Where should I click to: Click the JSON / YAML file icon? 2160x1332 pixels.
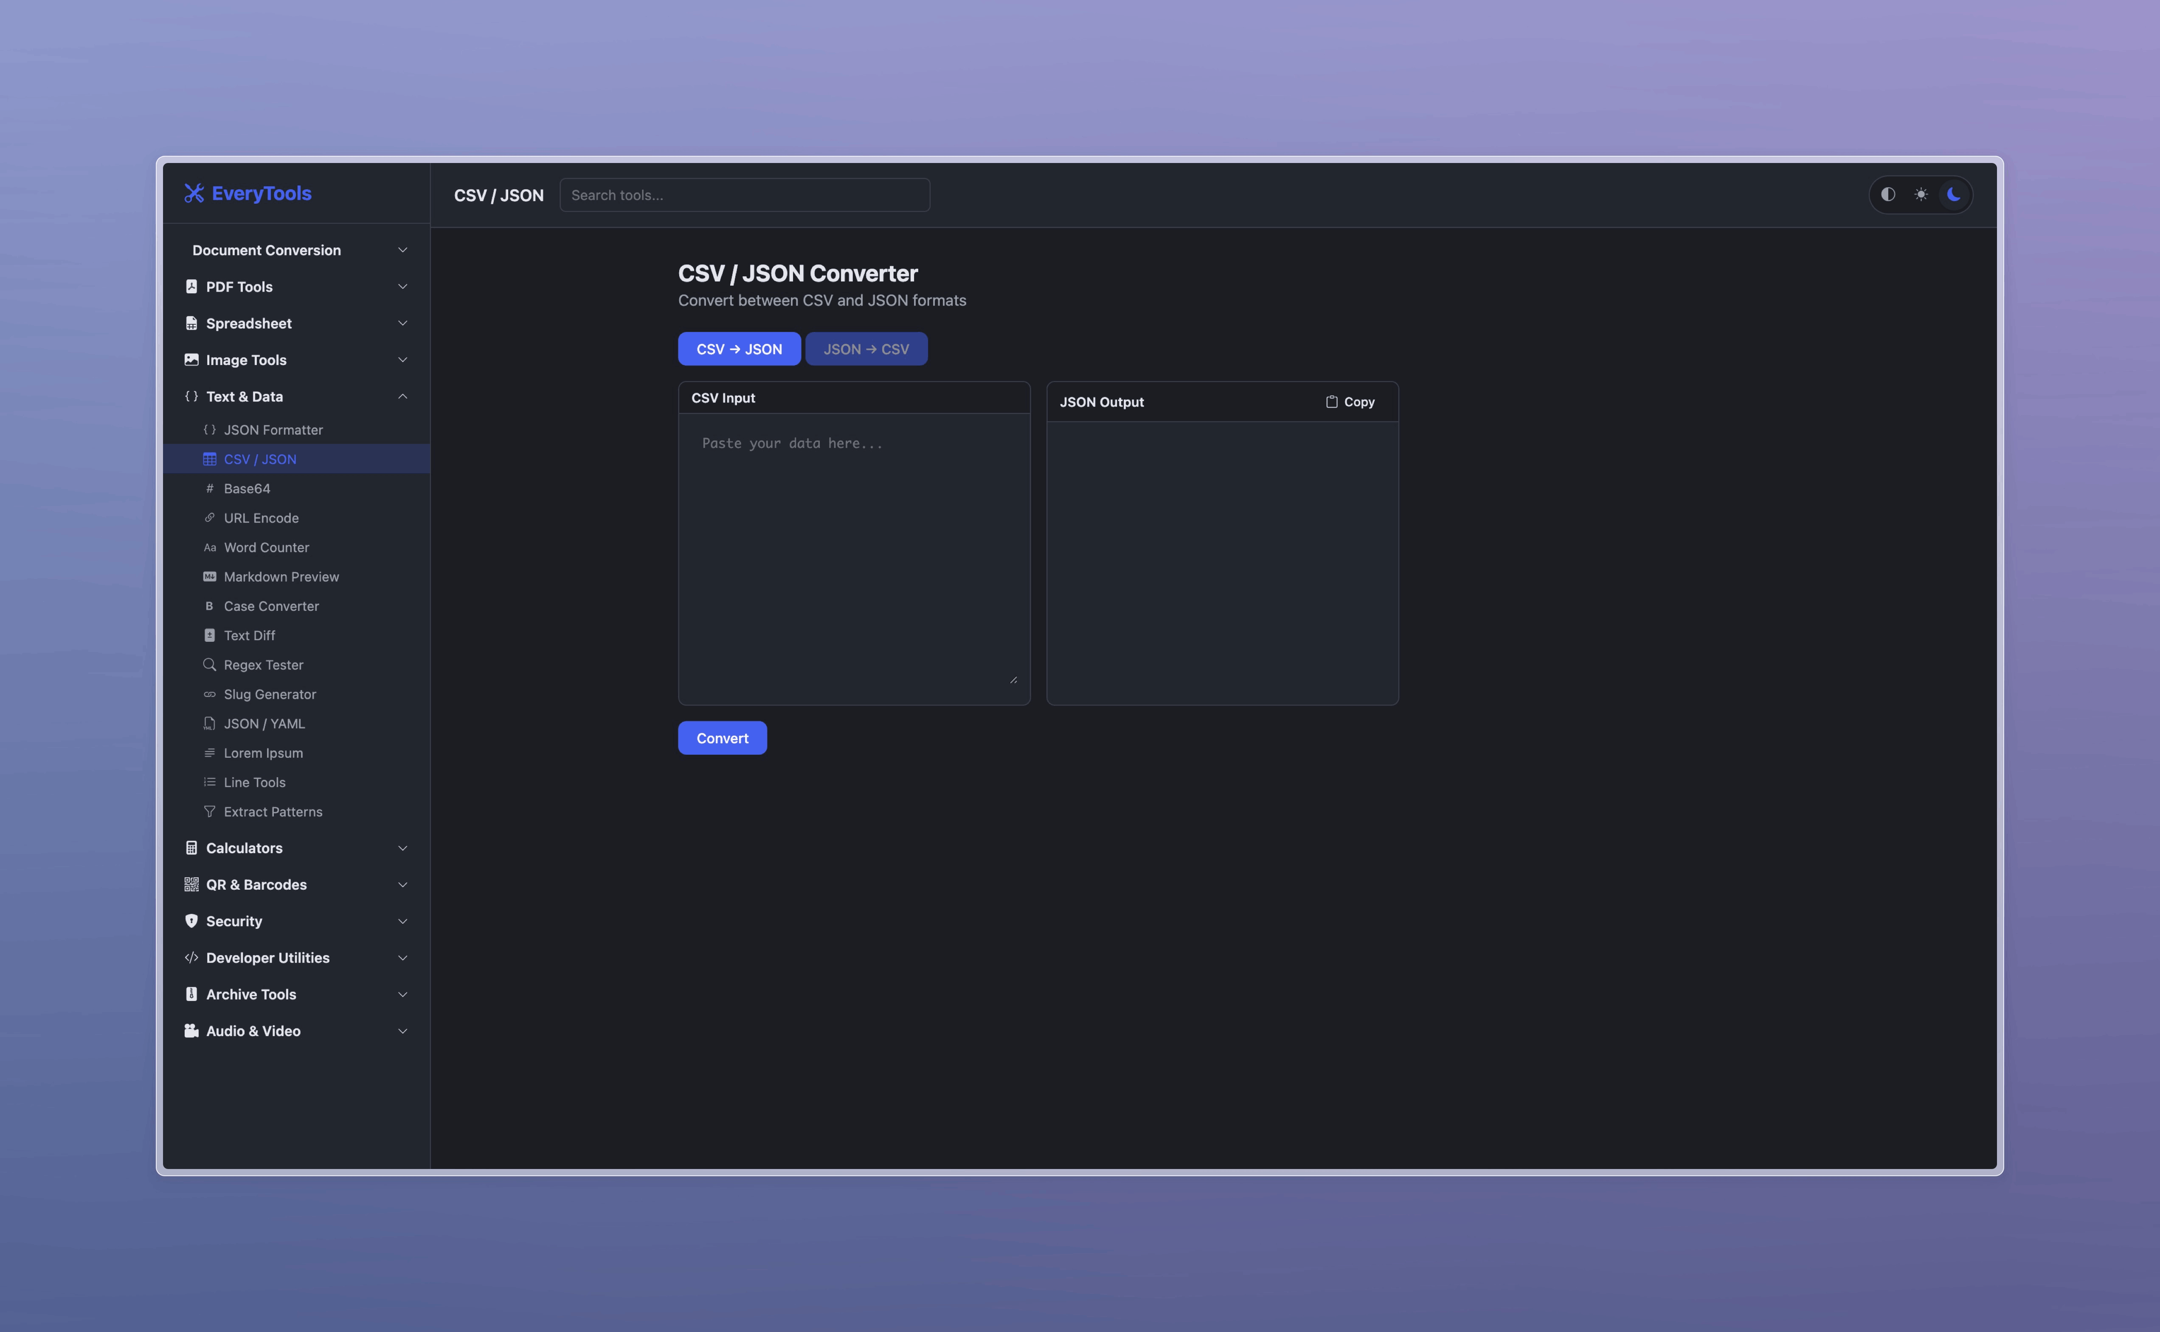point(210,723)
